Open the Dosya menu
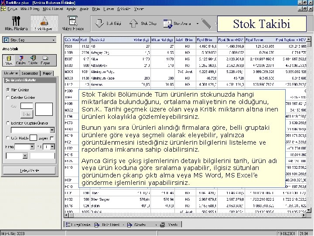This screenshot has height=236, width=314. coord(12,9)
